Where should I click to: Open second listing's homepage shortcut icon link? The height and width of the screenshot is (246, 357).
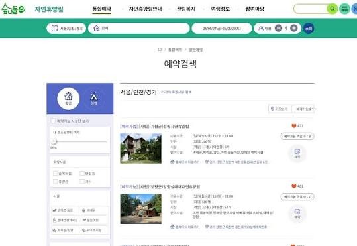(x=172, y=227)
